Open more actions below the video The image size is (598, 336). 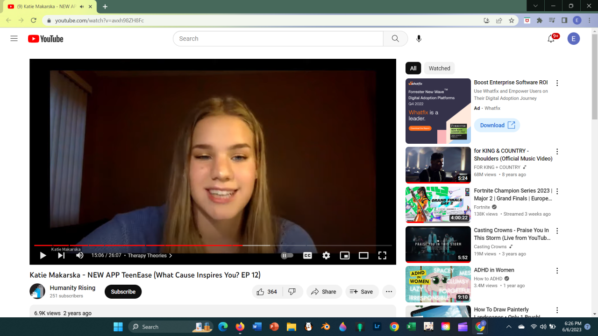coord(389,292)
